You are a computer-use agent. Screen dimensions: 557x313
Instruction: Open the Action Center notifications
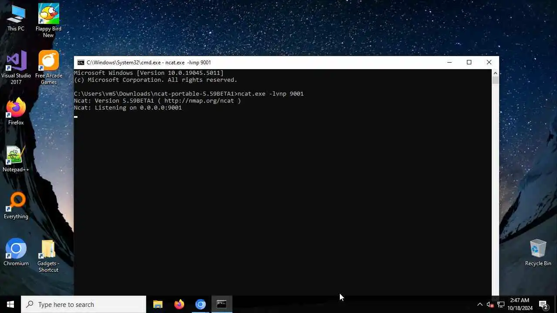[544, 304]
